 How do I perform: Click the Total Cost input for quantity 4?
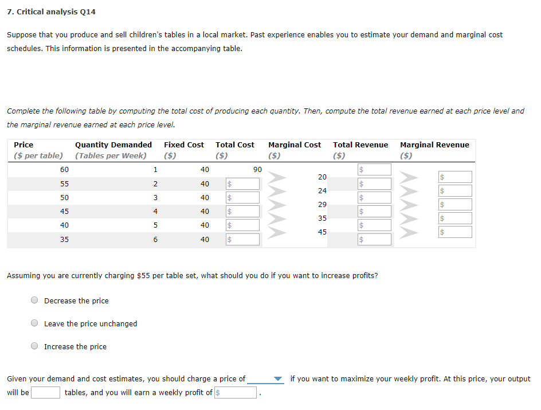coord(242,211)
